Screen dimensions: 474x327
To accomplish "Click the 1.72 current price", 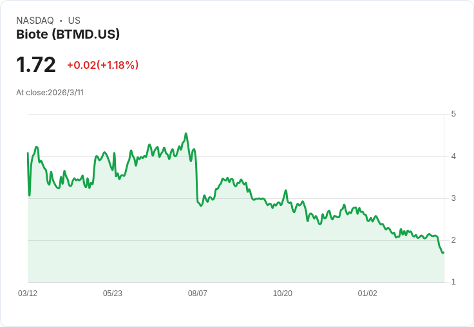I will pyautogui.click(x=36, y=65).
